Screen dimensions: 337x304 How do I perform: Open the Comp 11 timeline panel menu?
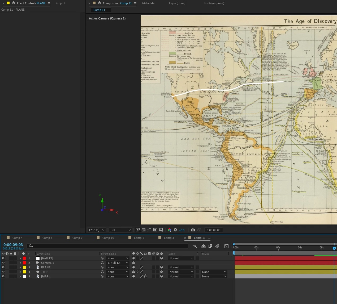point(209,238)
